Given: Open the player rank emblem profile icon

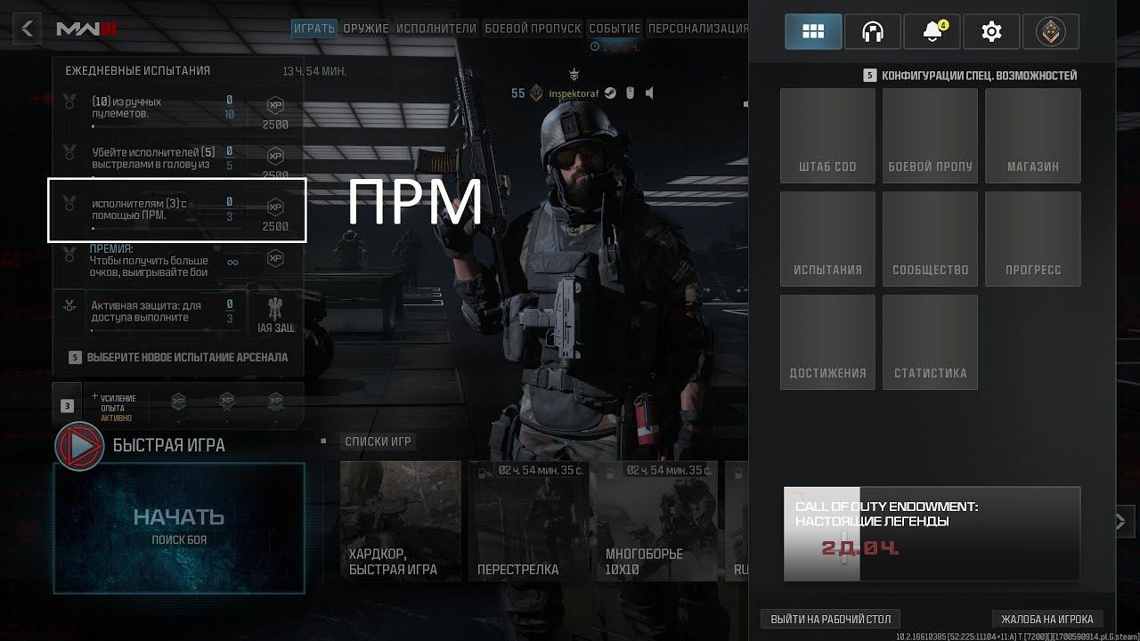Looking at the screenshot, I should (x=1051, y=31).
